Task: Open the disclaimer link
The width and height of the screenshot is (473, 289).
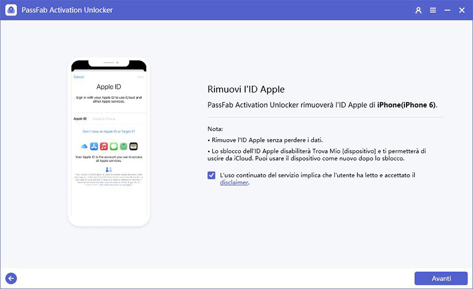Action: [234, 182]
